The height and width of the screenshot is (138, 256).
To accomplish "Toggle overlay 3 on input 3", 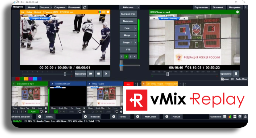I will coord(97,112).
